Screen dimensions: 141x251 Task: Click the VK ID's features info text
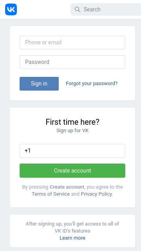click(72, 231)
